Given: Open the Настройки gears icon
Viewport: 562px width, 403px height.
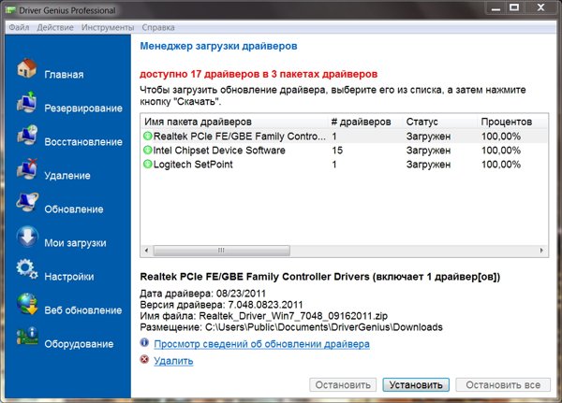Looking at the screenshot, I should (27, 269).
